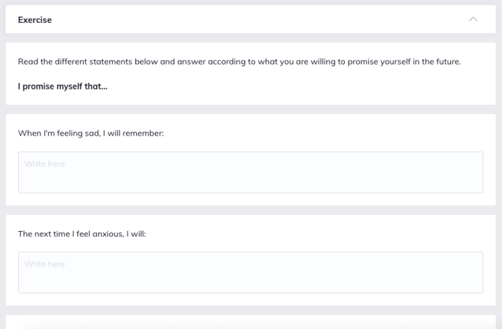The height and width of the screenshot is (329, 502).
Task: Click the partially visible card at the bottom
Action: click(x=250, y=322)
